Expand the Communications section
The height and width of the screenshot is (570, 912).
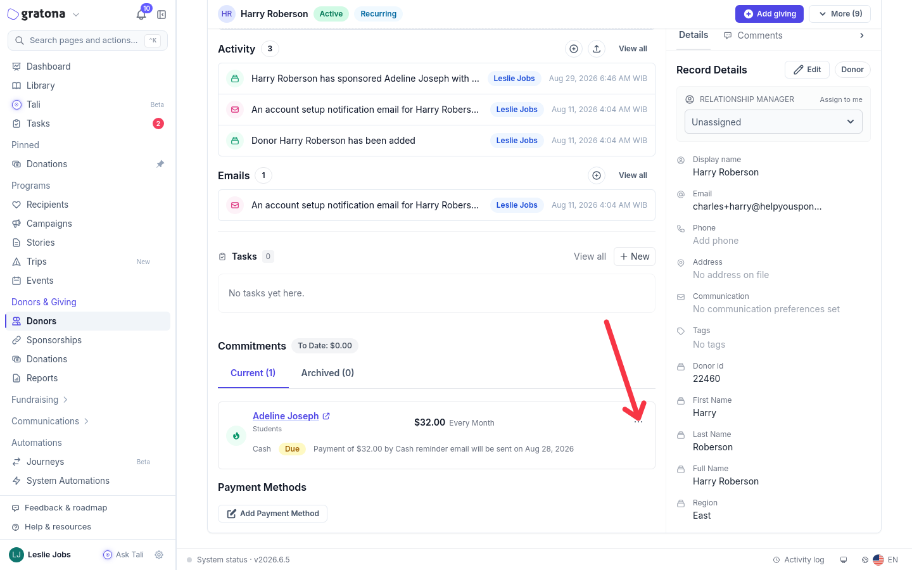50,421
